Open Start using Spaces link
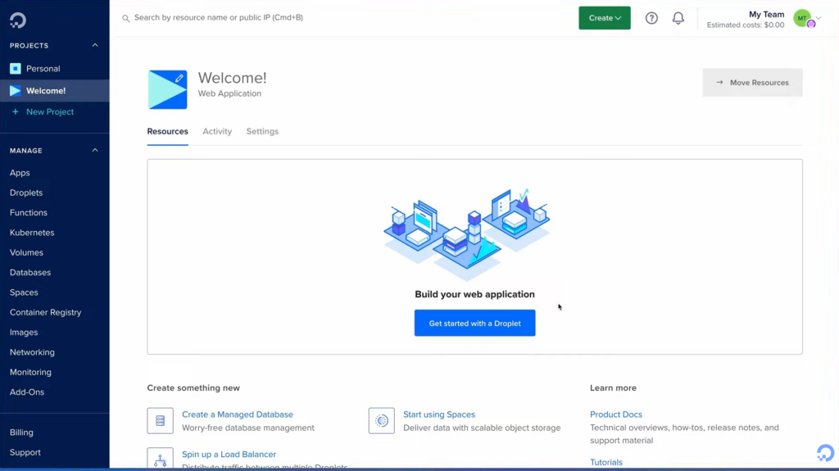The height and width of the screenshot is (471, 839). [439, 414]
